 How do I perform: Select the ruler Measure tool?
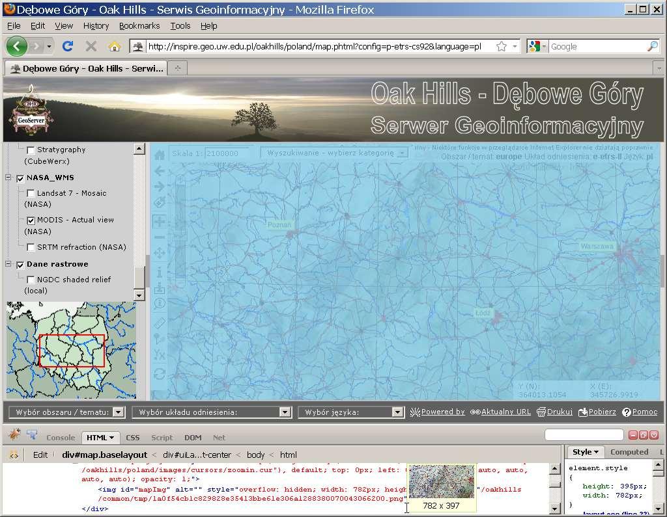(x=160, y=323)
